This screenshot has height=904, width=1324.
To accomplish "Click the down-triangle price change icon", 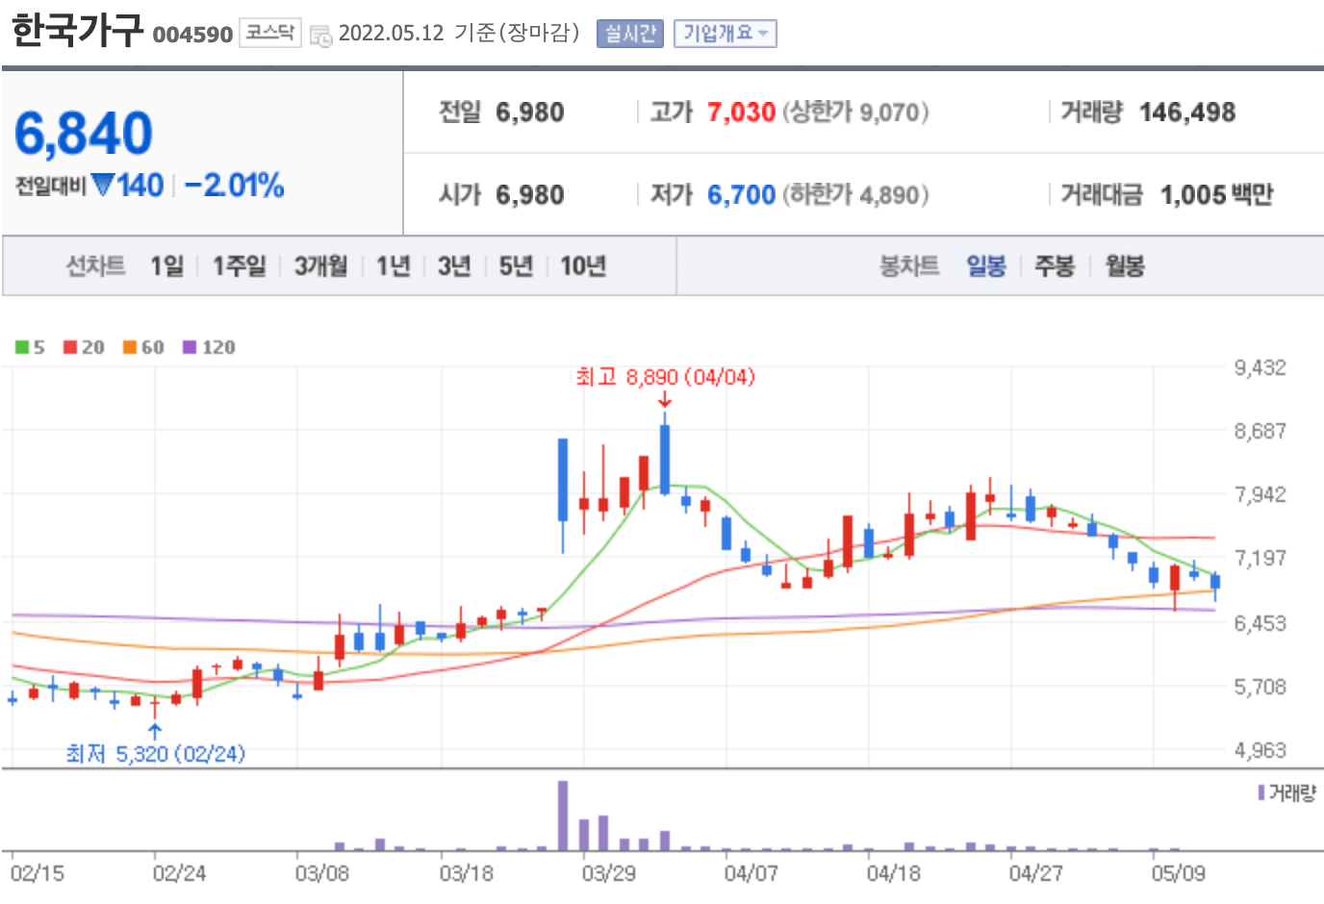I will click(x=103, y=184).
